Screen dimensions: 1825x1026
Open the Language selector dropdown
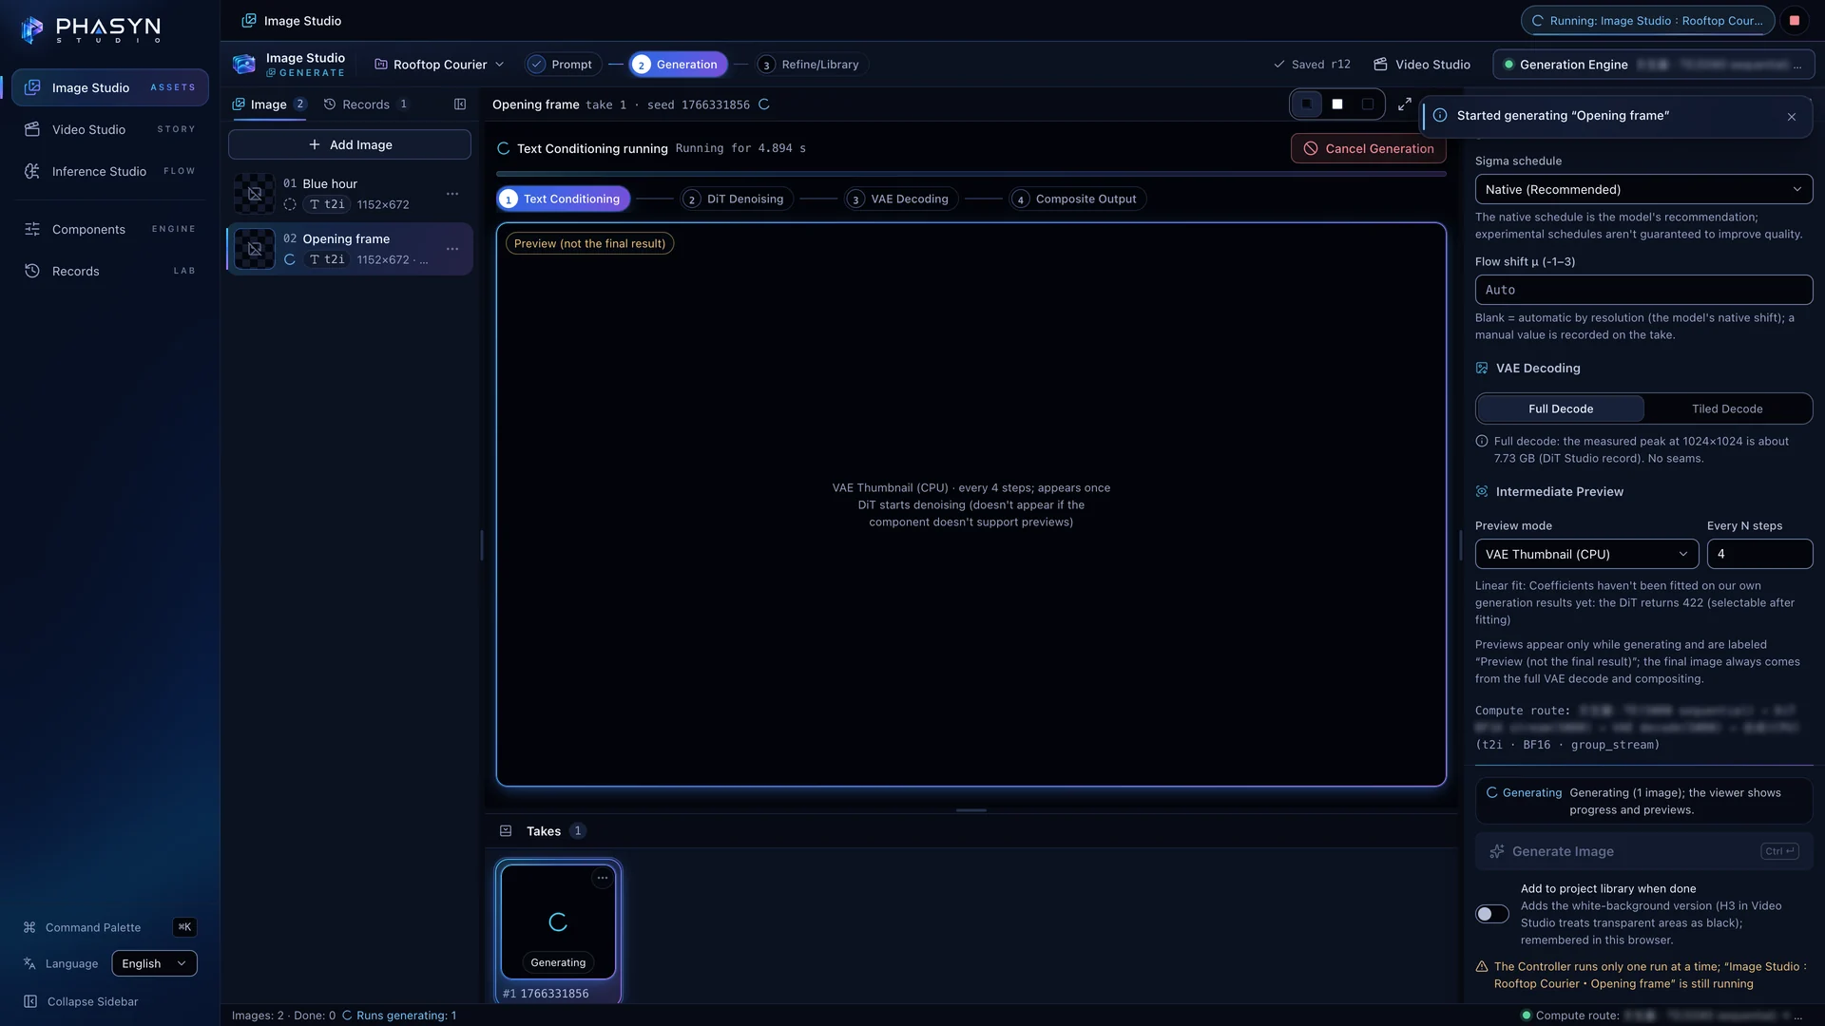coord(154,963)
